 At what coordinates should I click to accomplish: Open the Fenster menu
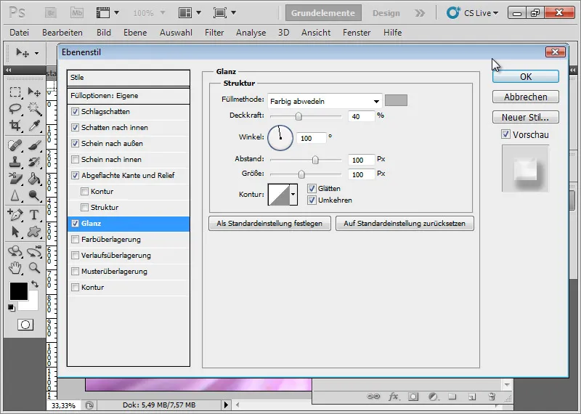tap(357, 33)
